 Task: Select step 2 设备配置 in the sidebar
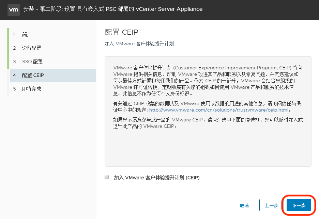(x=31, y=48)
